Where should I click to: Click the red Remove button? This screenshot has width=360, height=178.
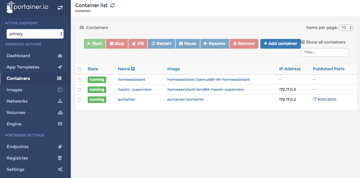click(x=244, y=44)
